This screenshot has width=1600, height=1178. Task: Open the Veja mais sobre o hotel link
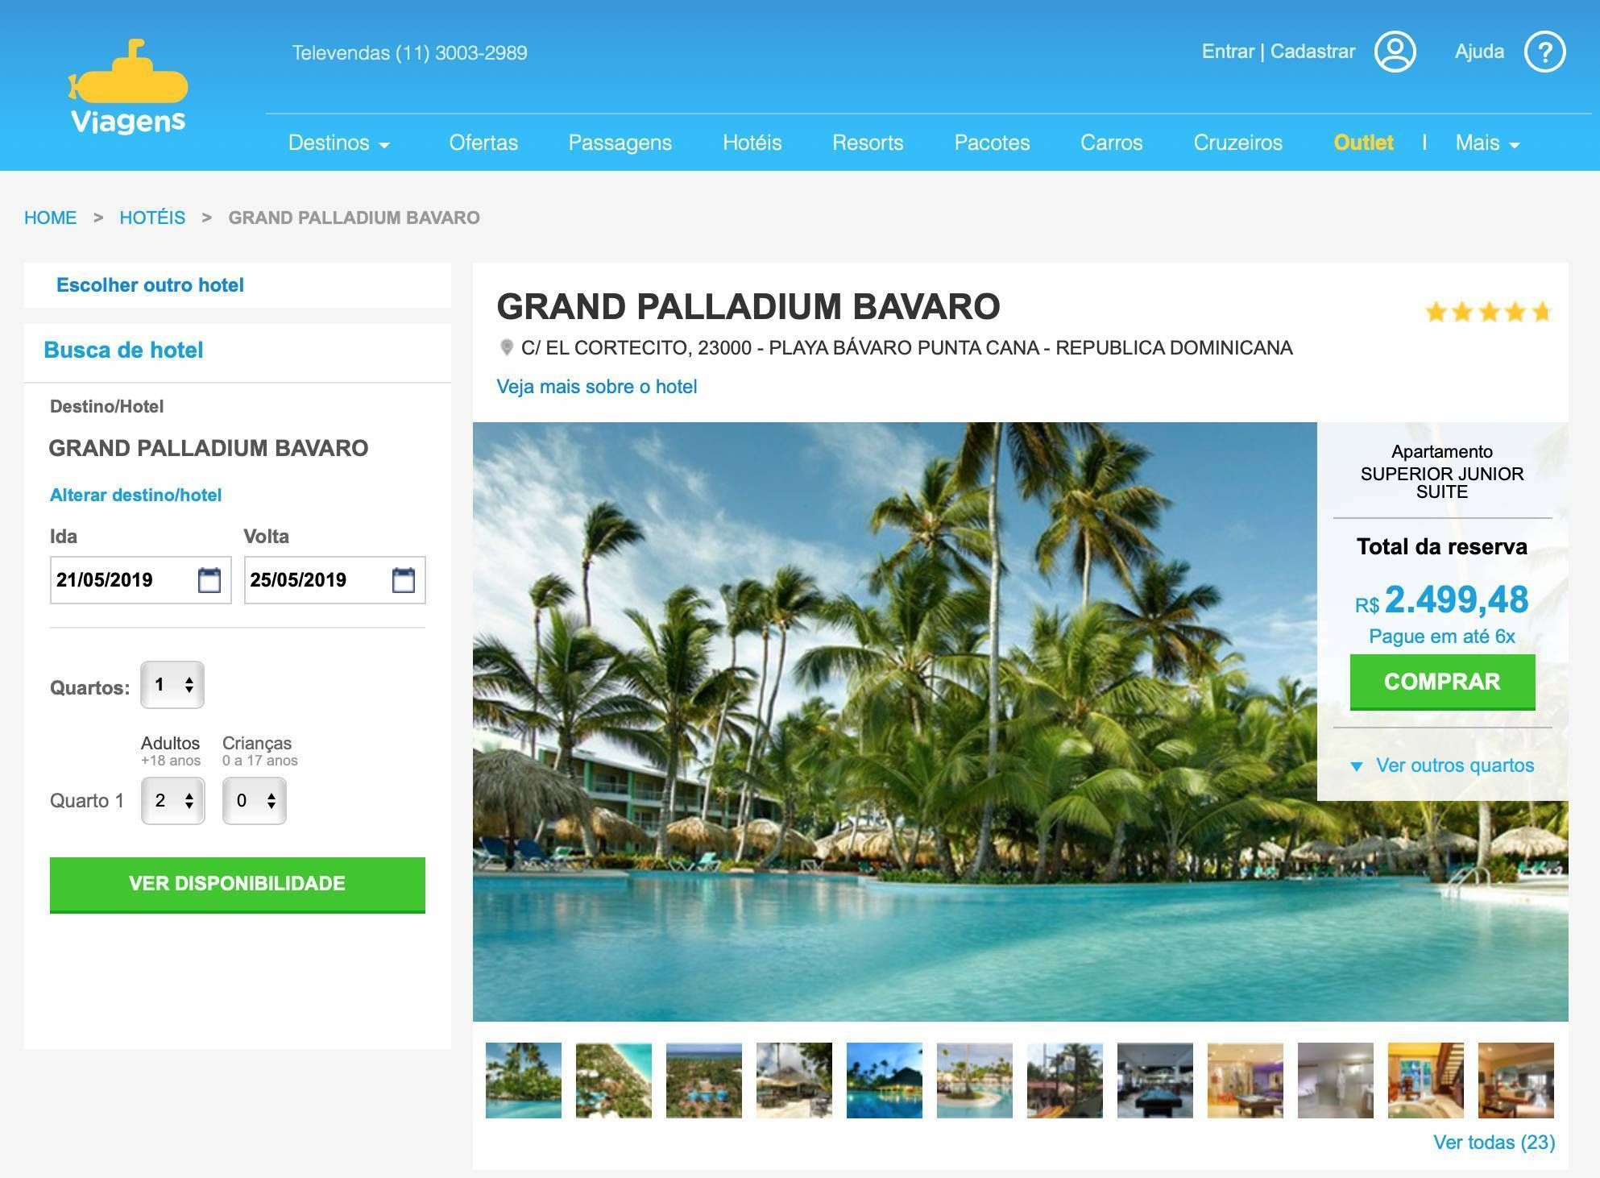(597, 387)
